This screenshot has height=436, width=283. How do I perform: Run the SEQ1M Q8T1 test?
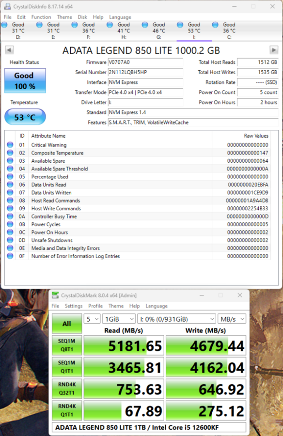pyautogui.click(x=67, y=345)
